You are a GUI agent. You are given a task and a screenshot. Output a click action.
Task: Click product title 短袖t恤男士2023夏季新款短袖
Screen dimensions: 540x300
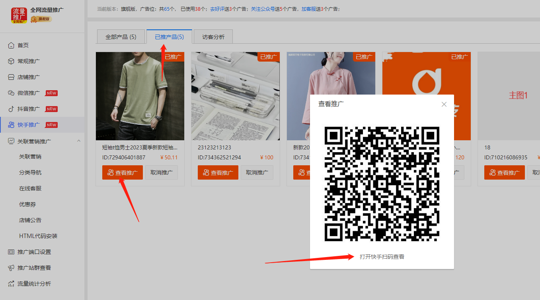[140, 147]
